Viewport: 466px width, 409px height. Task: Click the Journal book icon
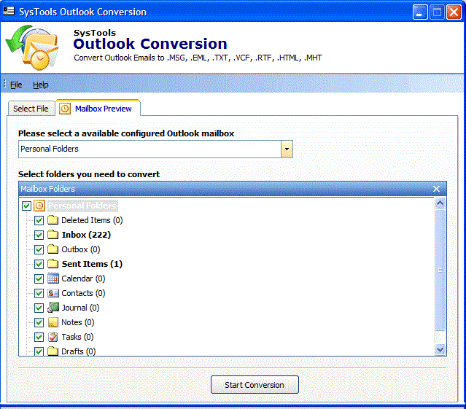(53, 308)
